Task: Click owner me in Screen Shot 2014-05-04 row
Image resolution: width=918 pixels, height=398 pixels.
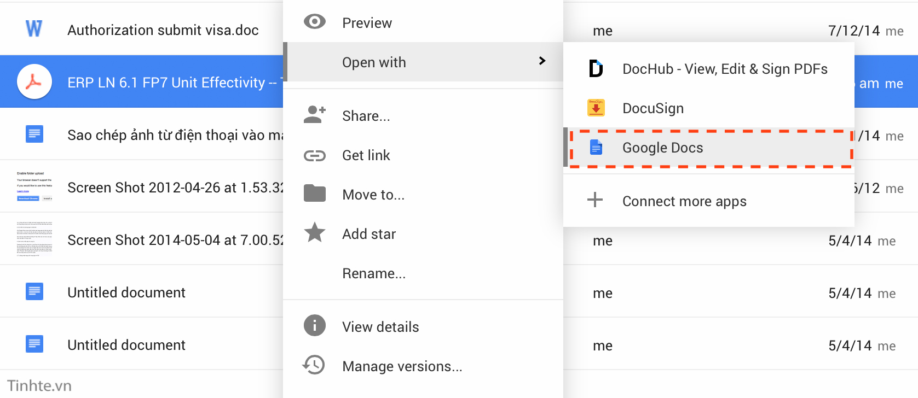Action: (603, 241)
